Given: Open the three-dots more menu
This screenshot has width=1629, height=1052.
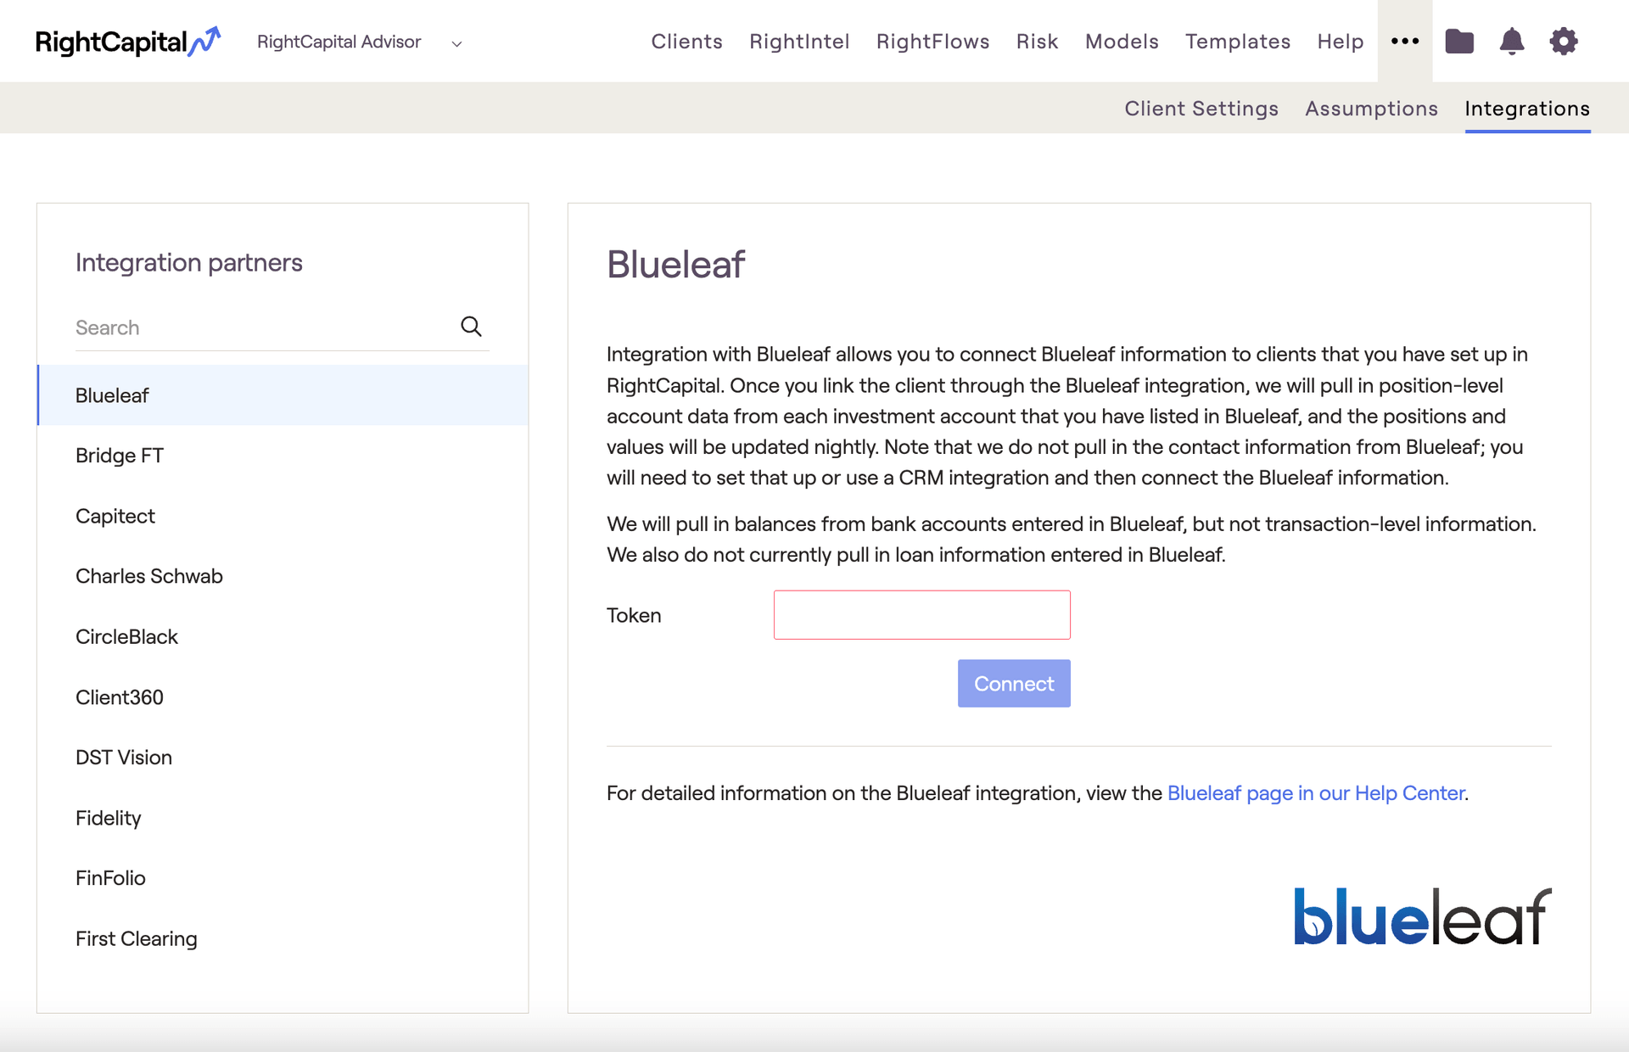Looking at the screenshot, I should pyautogui.click(x=1405, y=41).
